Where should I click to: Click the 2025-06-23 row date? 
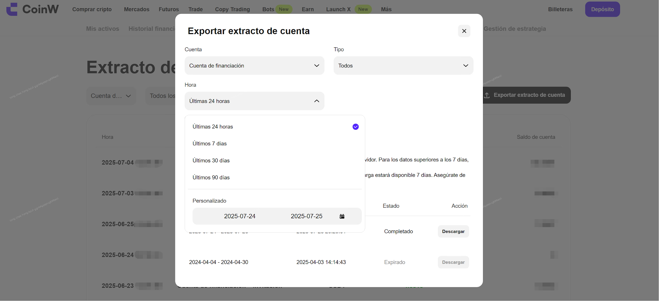[x=118, y=286]
